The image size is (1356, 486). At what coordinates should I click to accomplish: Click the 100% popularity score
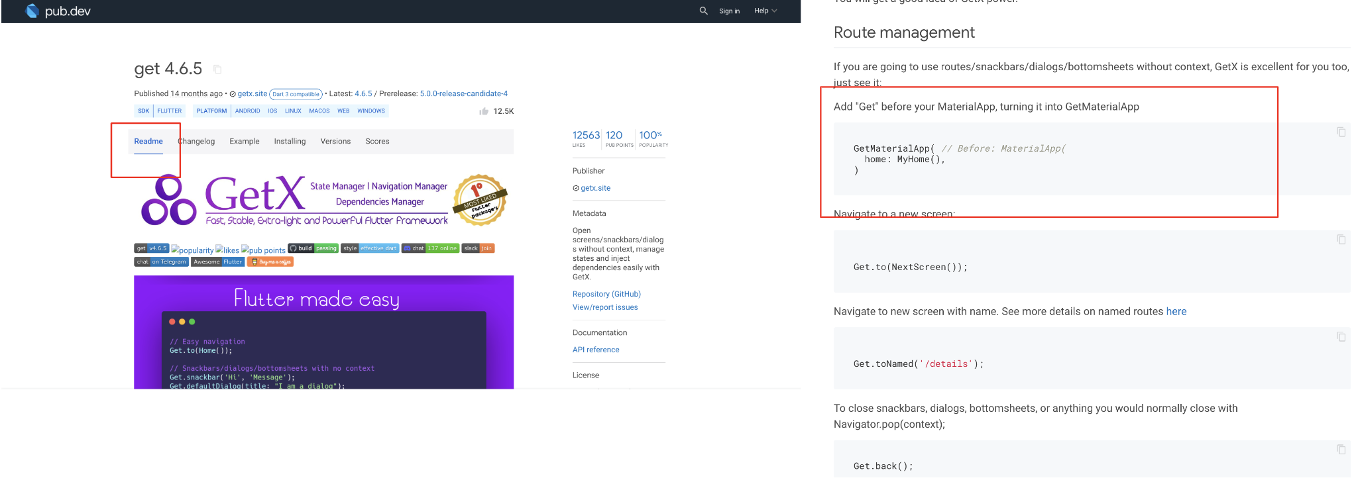pos(653,138)
